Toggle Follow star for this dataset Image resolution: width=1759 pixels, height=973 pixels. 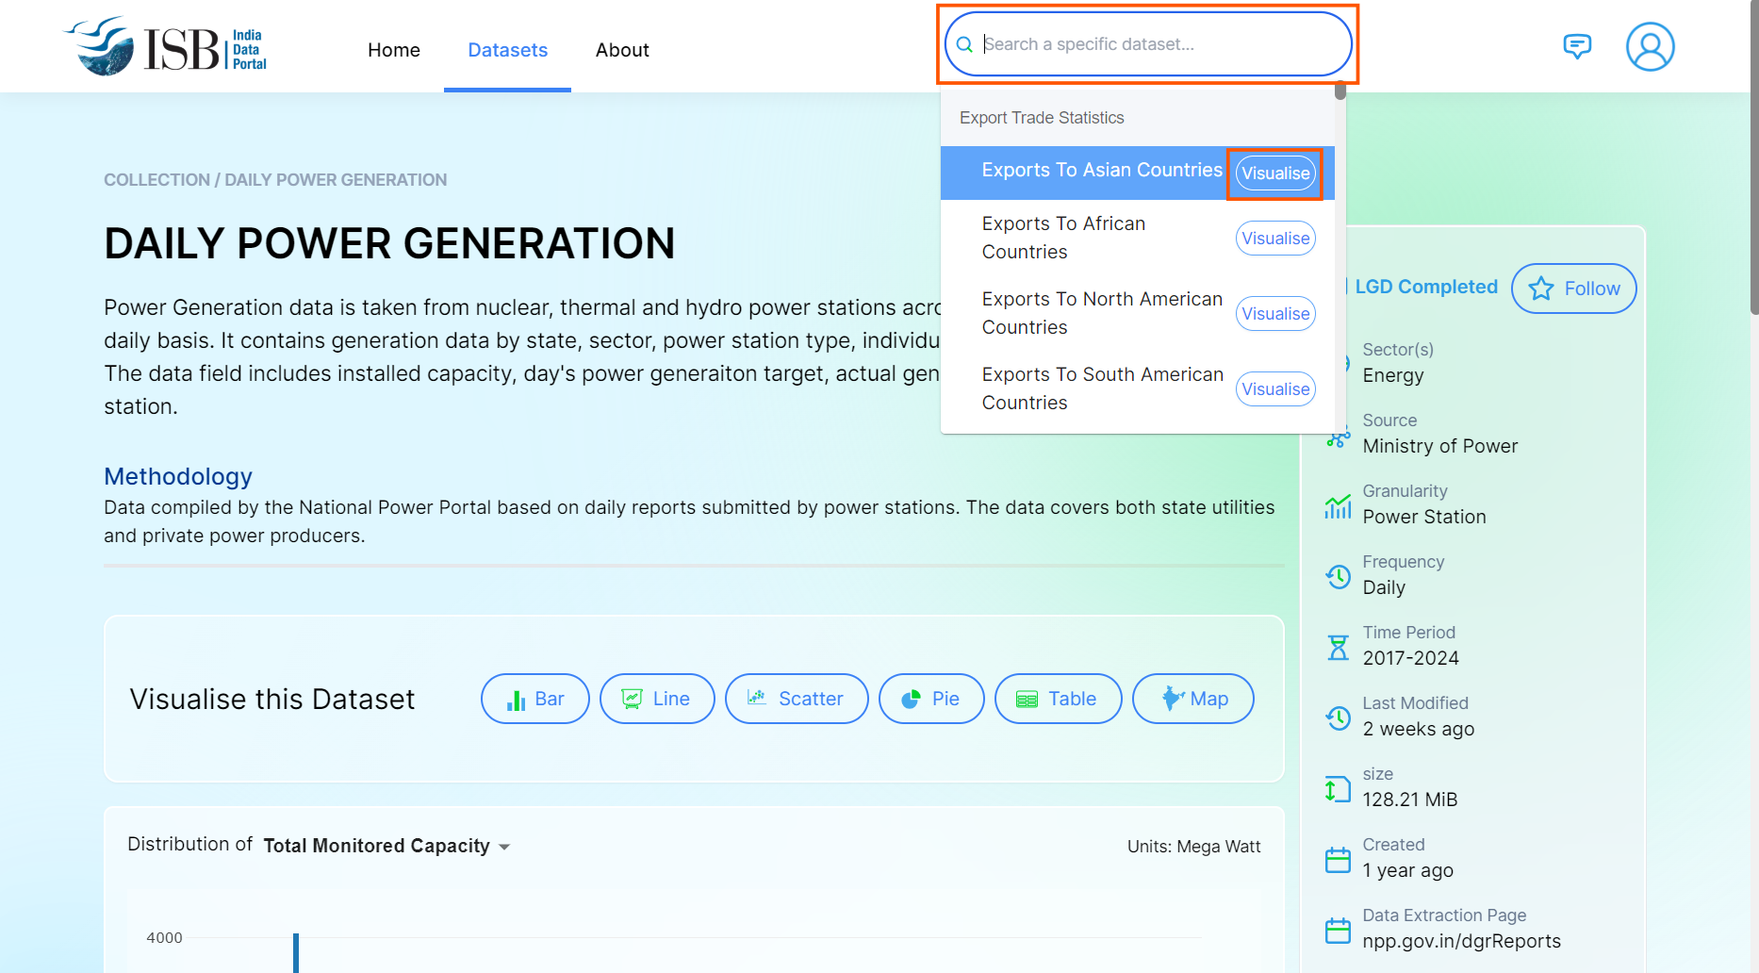point(1573,289)
